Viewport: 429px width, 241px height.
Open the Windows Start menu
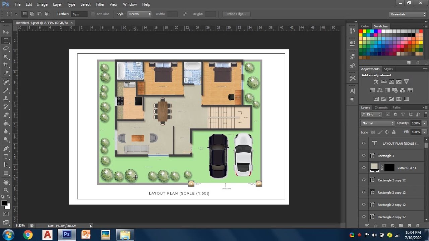tap(8, 234)
